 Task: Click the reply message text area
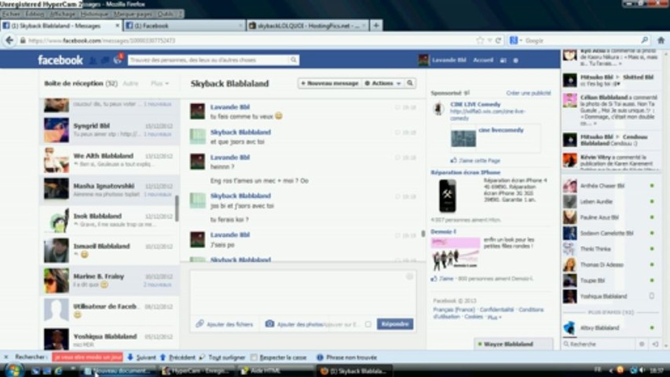tap(303, 292)
